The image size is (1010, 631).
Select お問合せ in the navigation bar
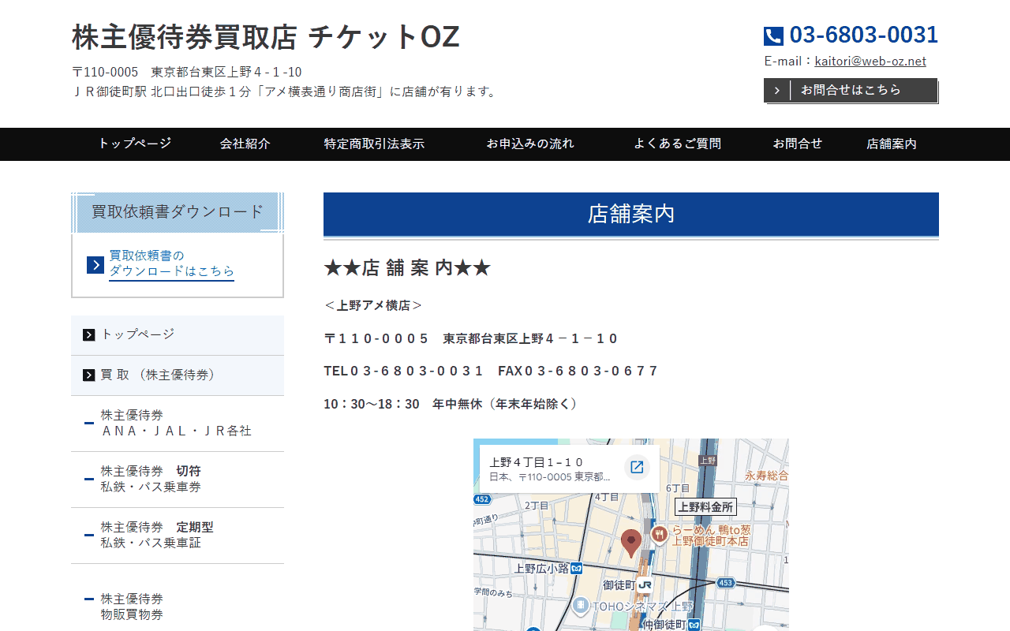tap(798, 144)
